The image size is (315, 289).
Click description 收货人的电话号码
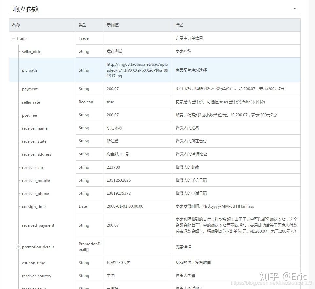coord(191,193)
